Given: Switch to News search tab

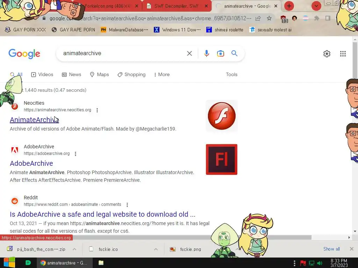Looking at the screenshot, I should [x=71, y=75].
